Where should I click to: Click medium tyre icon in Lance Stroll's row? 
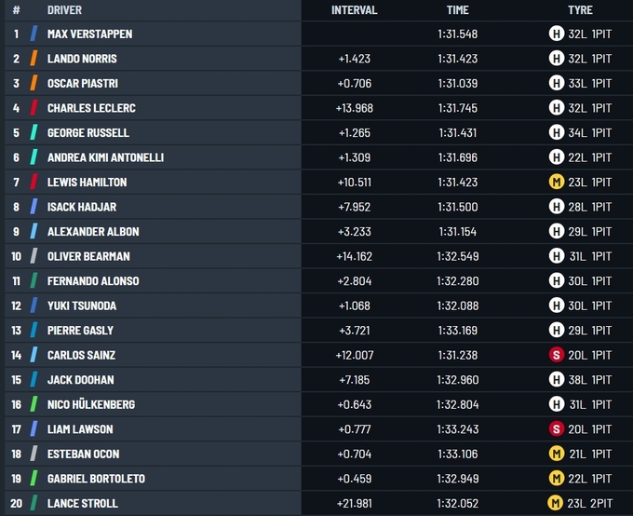tap(557, 503)
